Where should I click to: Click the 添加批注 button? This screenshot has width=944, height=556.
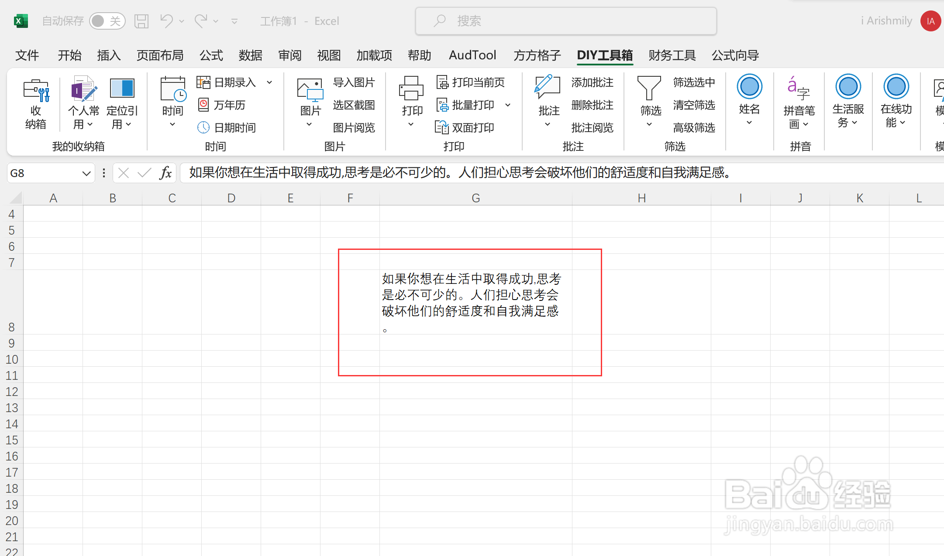(x=592, y=82)
